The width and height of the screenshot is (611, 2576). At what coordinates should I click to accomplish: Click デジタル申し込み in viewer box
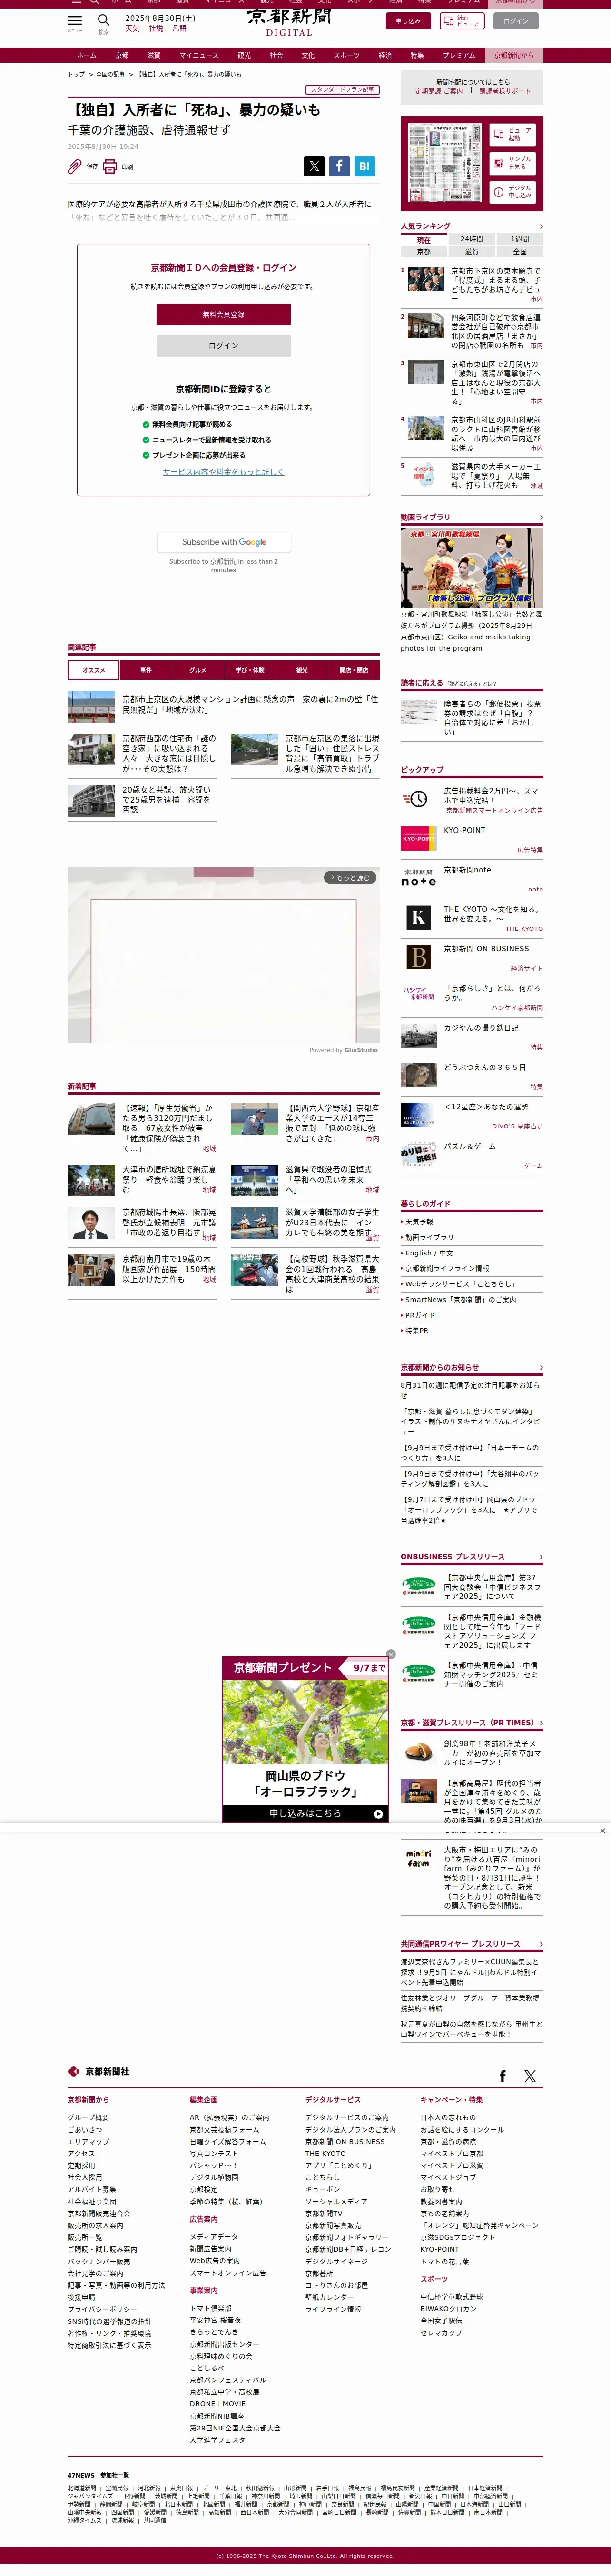tap(514, 191)
